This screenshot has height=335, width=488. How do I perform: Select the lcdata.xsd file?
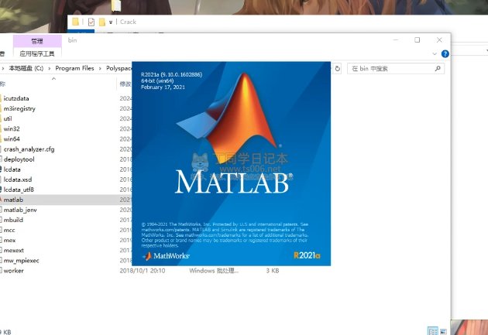click(x=18, y=179)
